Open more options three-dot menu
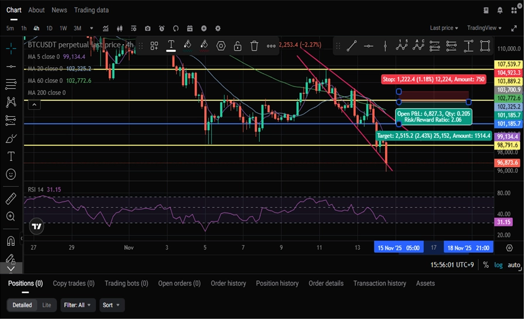Image resolution: width=525 pixels, height=320 pixels. click(x=271, y=46)
